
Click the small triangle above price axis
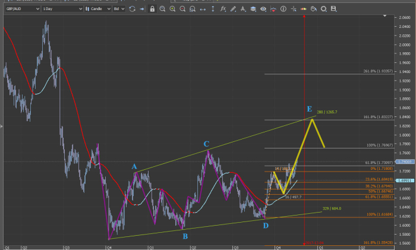coord(385,16)
